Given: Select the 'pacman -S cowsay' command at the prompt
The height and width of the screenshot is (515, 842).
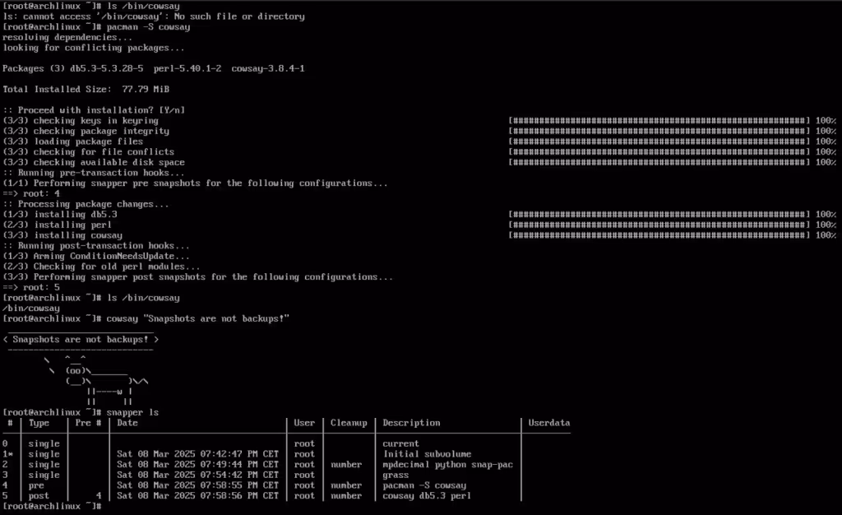Looking at the screenshot, I should click(148, 27).
